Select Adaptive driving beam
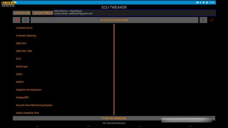Screen dimensions: 228x128 click(x=28, y=90)
